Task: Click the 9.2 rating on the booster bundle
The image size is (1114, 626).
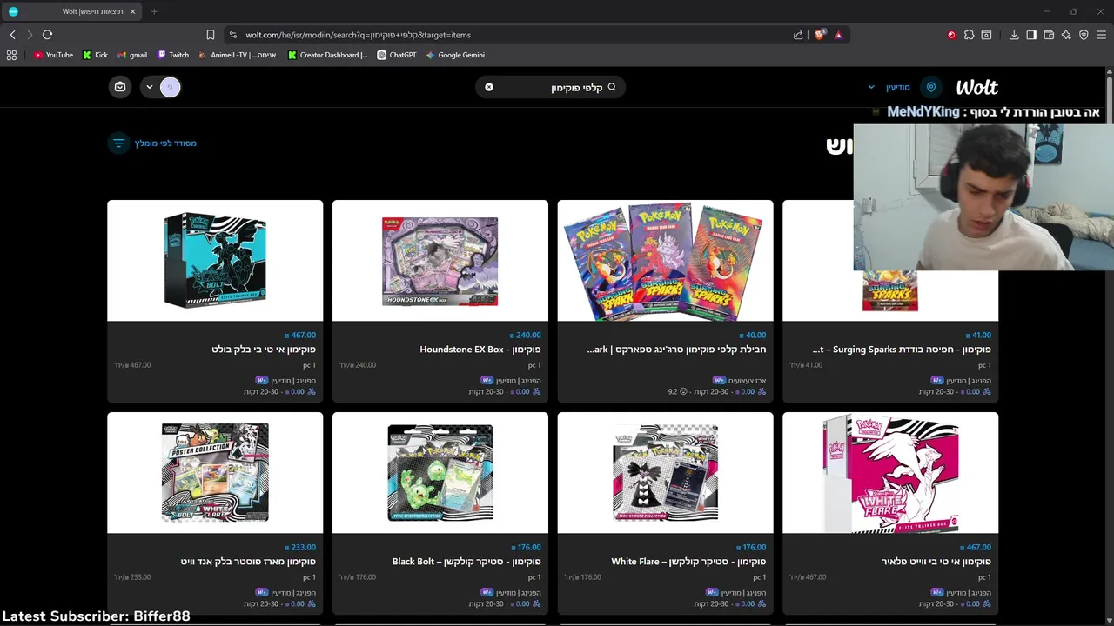Action: click(x=677, y=392)
